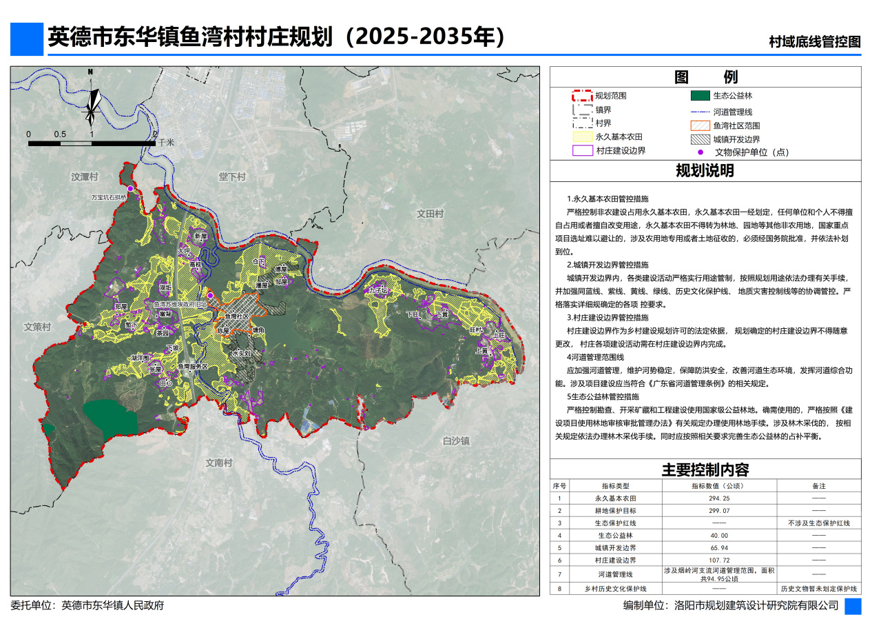Click the 镇界 legend symbol
This screenshot has width=872, height=617.
[x=582, y=110]
